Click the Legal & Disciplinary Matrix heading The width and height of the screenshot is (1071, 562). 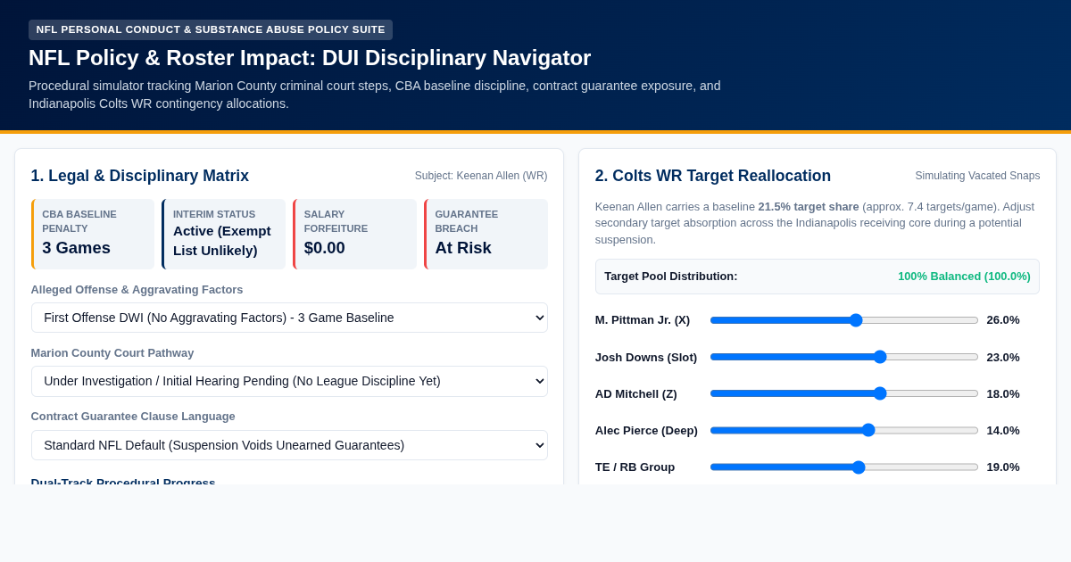[140, 176]
